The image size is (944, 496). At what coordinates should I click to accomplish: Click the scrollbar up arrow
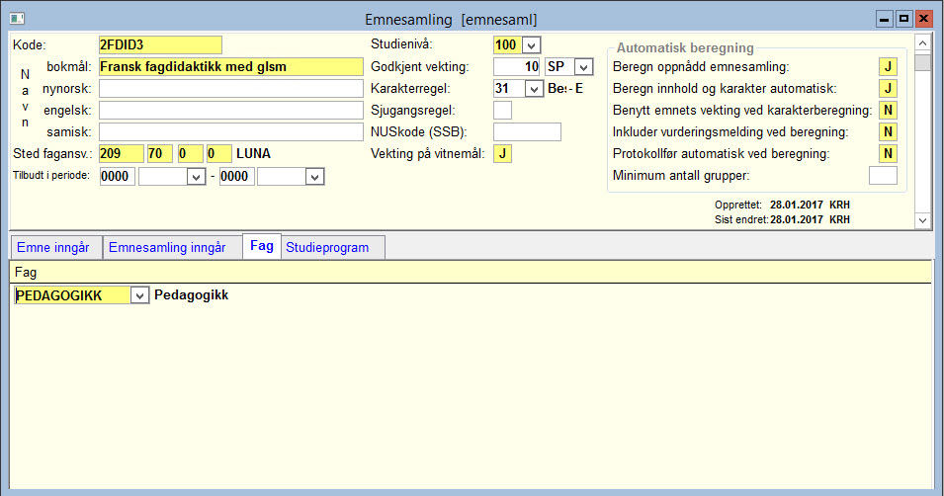(922, 43)
